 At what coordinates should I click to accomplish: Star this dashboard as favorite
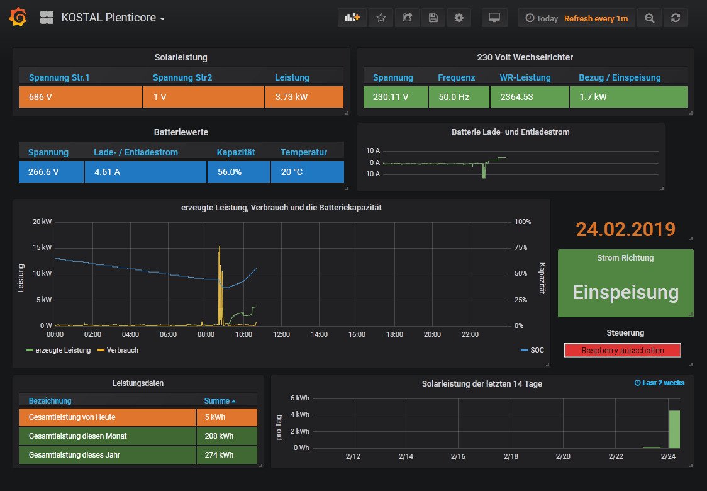381,18
